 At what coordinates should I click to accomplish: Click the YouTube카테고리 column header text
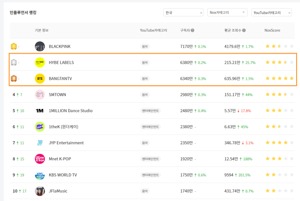[154, 30]
